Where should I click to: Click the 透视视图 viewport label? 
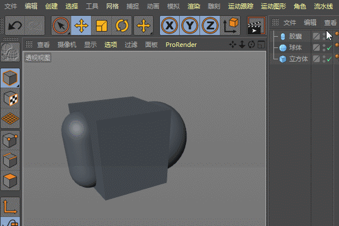click(x=38, y=58)
